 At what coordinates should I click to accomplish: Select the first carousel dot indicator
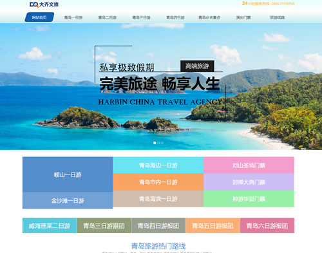tap(155, 143)
